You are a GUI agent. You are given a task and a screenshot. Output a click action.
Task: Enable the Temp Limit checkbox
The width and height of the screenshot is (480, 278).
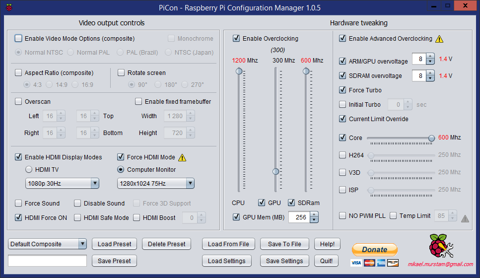click(393, 215)
